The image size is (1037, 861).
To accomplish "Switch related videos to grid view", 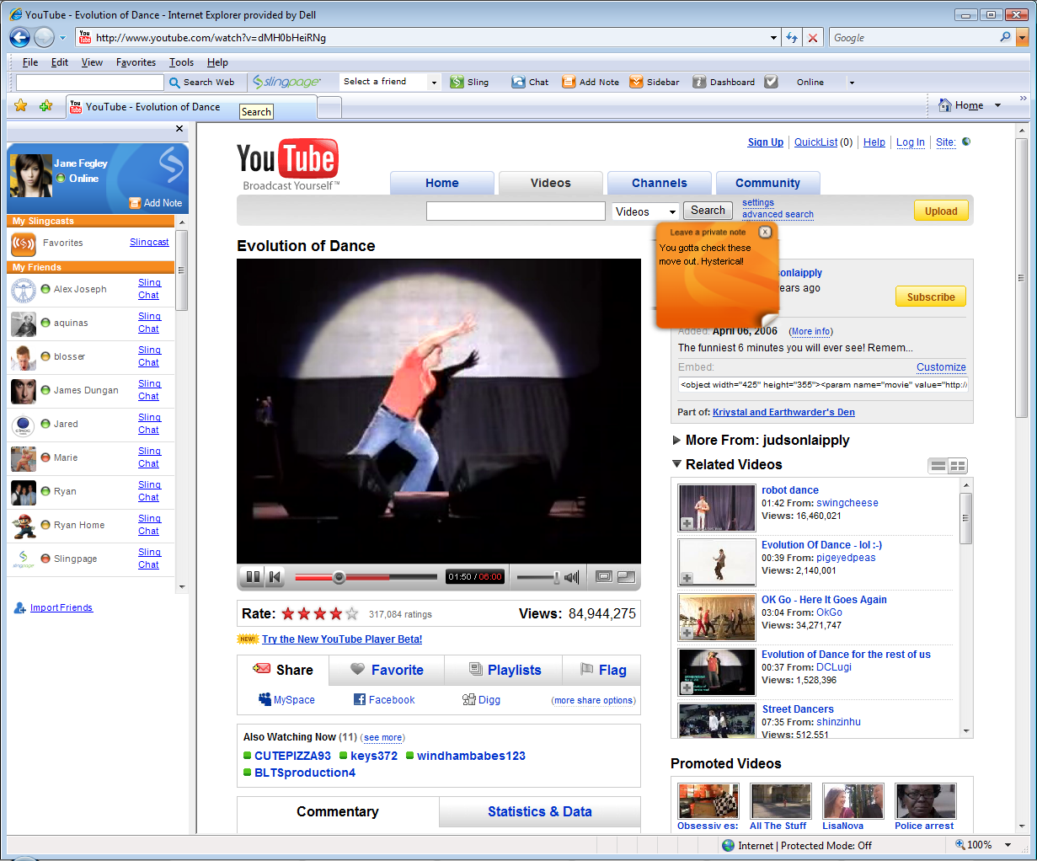I will click(957, 466).
